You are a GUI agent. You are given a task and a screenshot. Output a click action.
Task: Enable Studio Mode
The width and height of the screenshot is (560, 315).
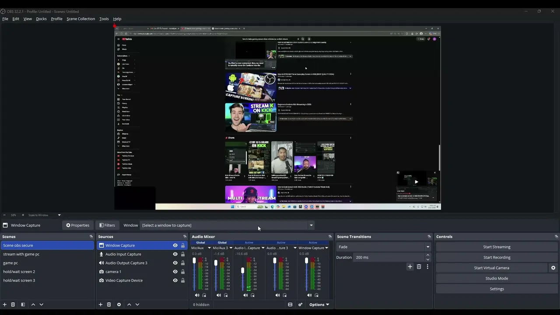tap(497, 278)
